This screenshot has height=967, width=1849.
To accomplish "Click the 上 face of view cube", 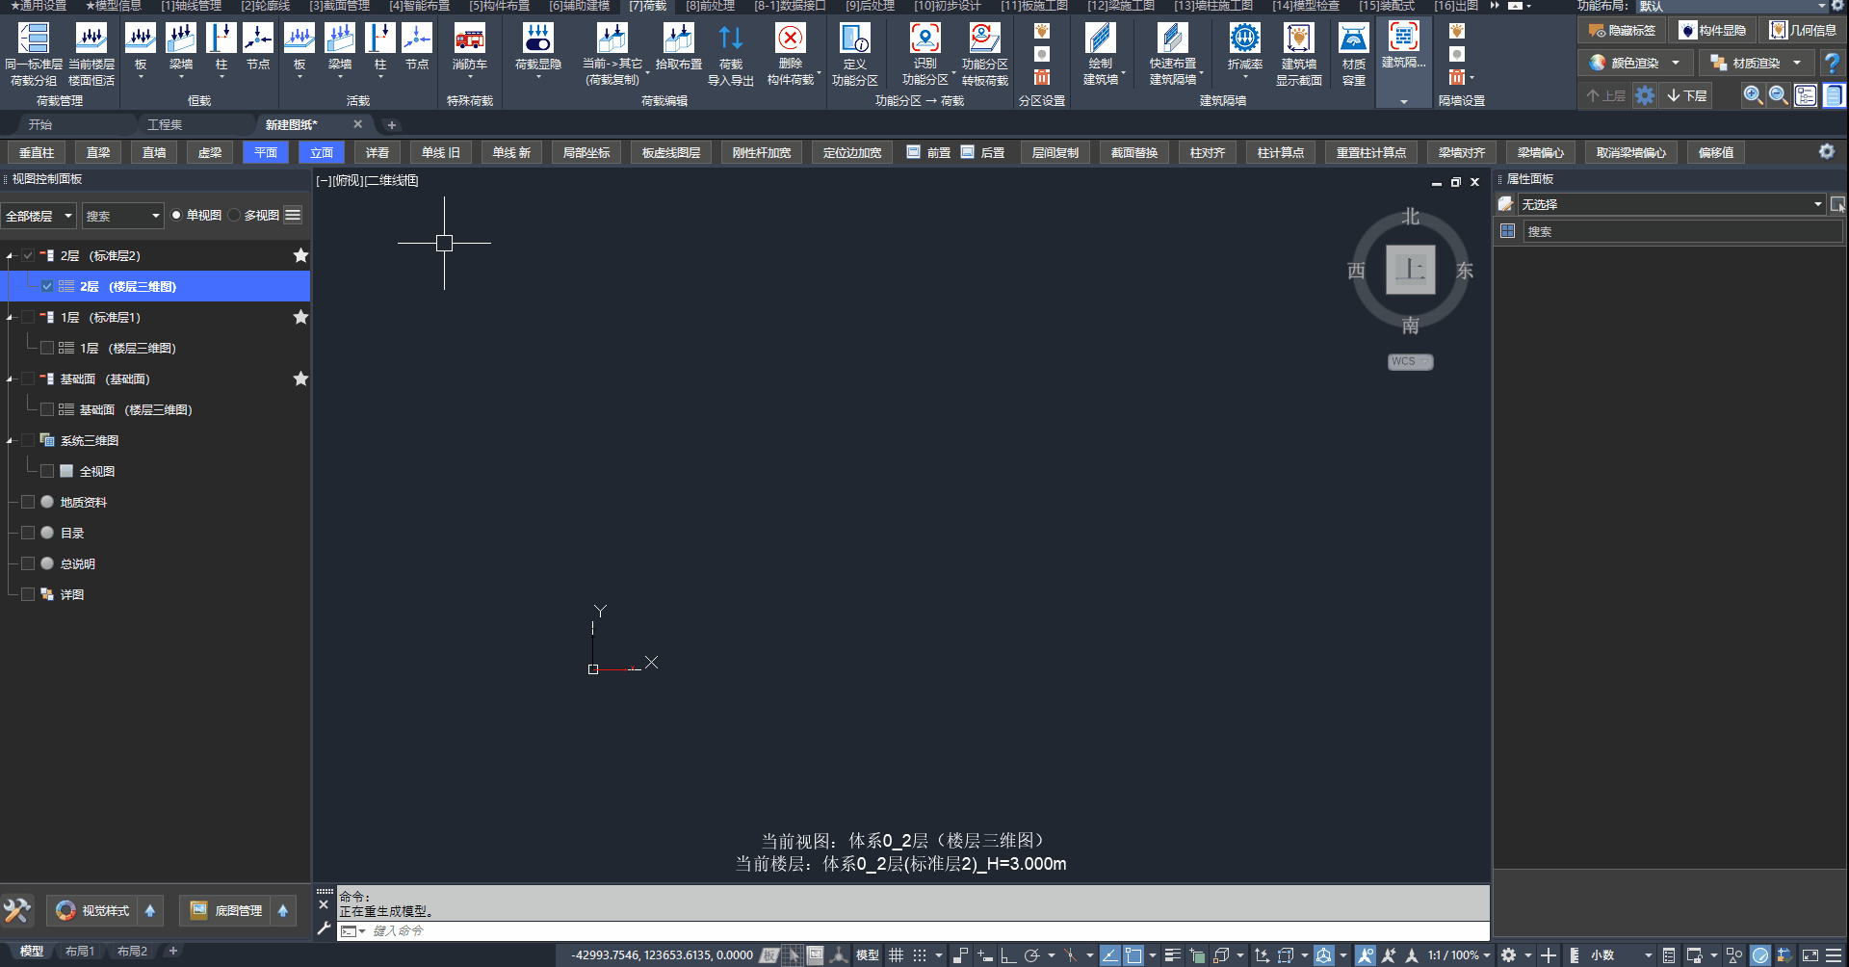I will 1410,270.
